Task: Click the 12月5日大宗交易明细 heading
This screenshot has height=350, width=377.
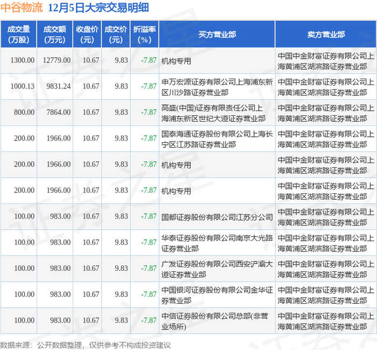Action: pyautogui.click(x=99, y=8)
